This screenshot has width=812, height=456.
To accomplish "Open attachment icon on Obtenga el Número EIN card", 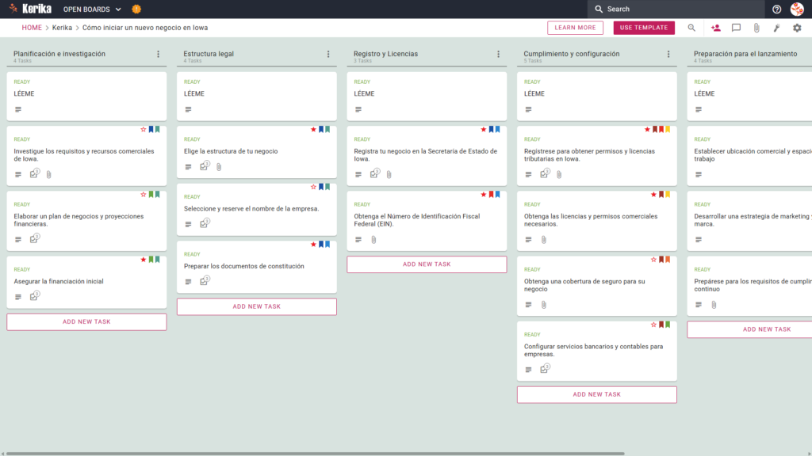I will pos(374,240).
